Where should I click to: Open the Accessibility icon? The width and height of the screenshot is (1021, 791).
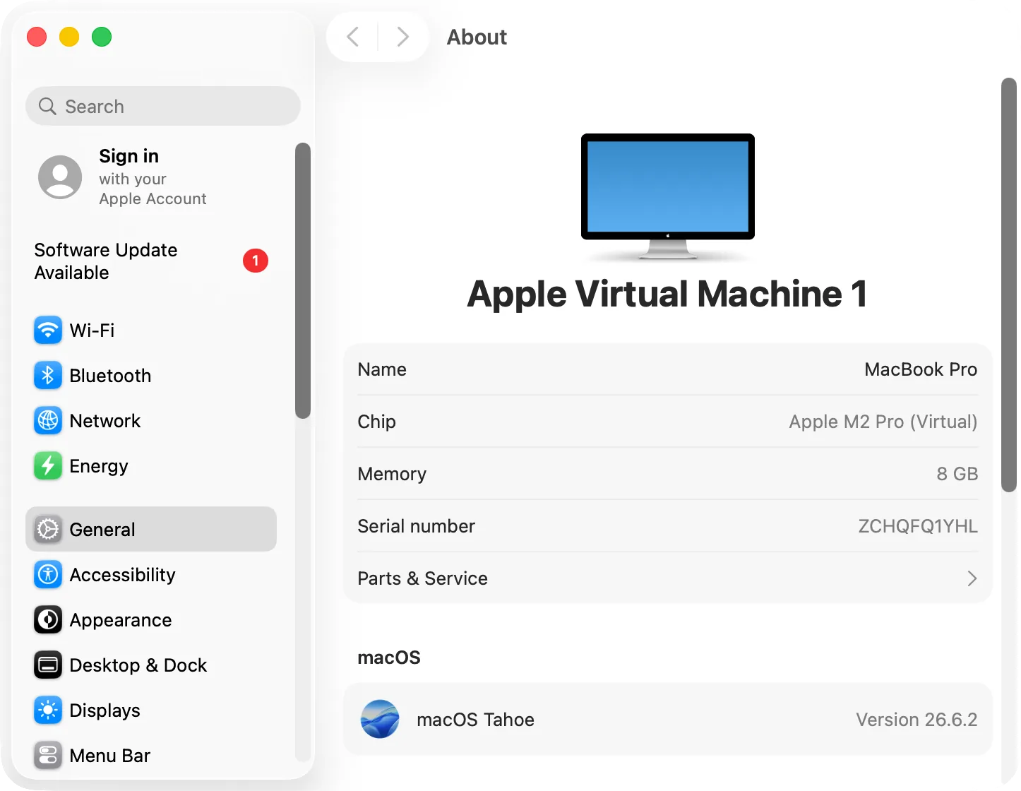click(48, 574)
